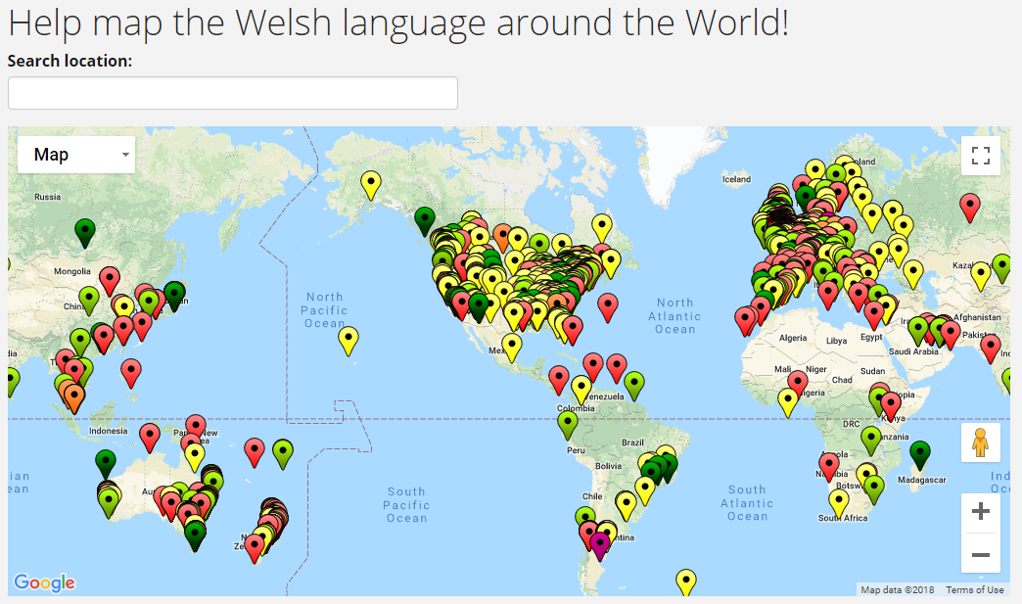Toggle fullscreen map view
The height and width of the screenshot is (604, 1022).
pos(980,155)
